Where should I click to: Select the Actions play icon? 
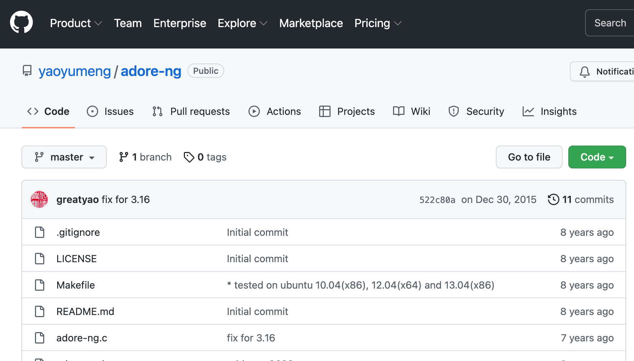click(254, 111)
